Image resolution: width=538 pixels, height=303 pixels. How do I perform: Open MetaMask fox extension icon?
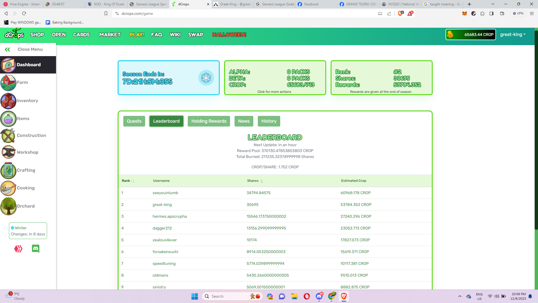coord(465,13)
